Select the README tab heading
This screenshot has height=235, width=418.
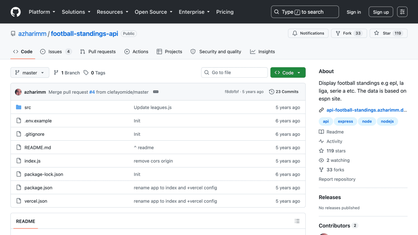tap(25, 221)
